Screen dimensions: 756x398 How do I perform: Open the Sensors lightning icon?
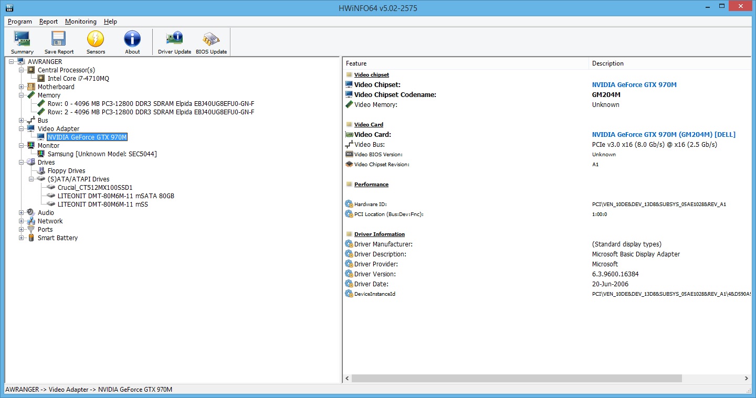[96, 39]
